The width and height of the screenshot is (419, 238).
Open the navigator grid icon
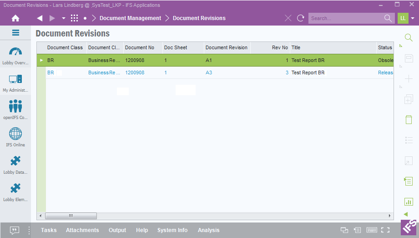coord(75,18)
